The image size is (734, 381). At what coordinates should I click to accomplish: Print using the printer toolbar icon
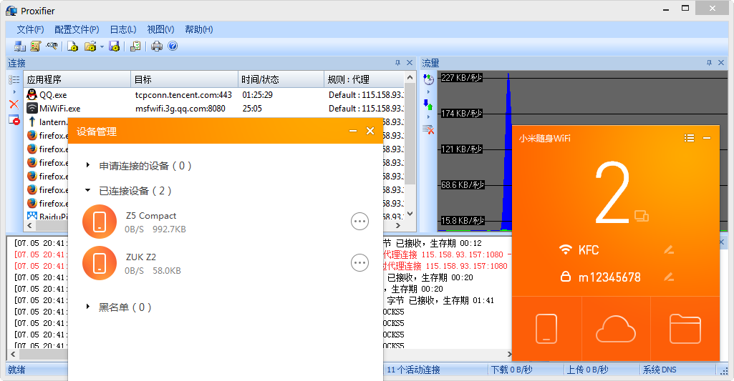(x=157, y=46)
